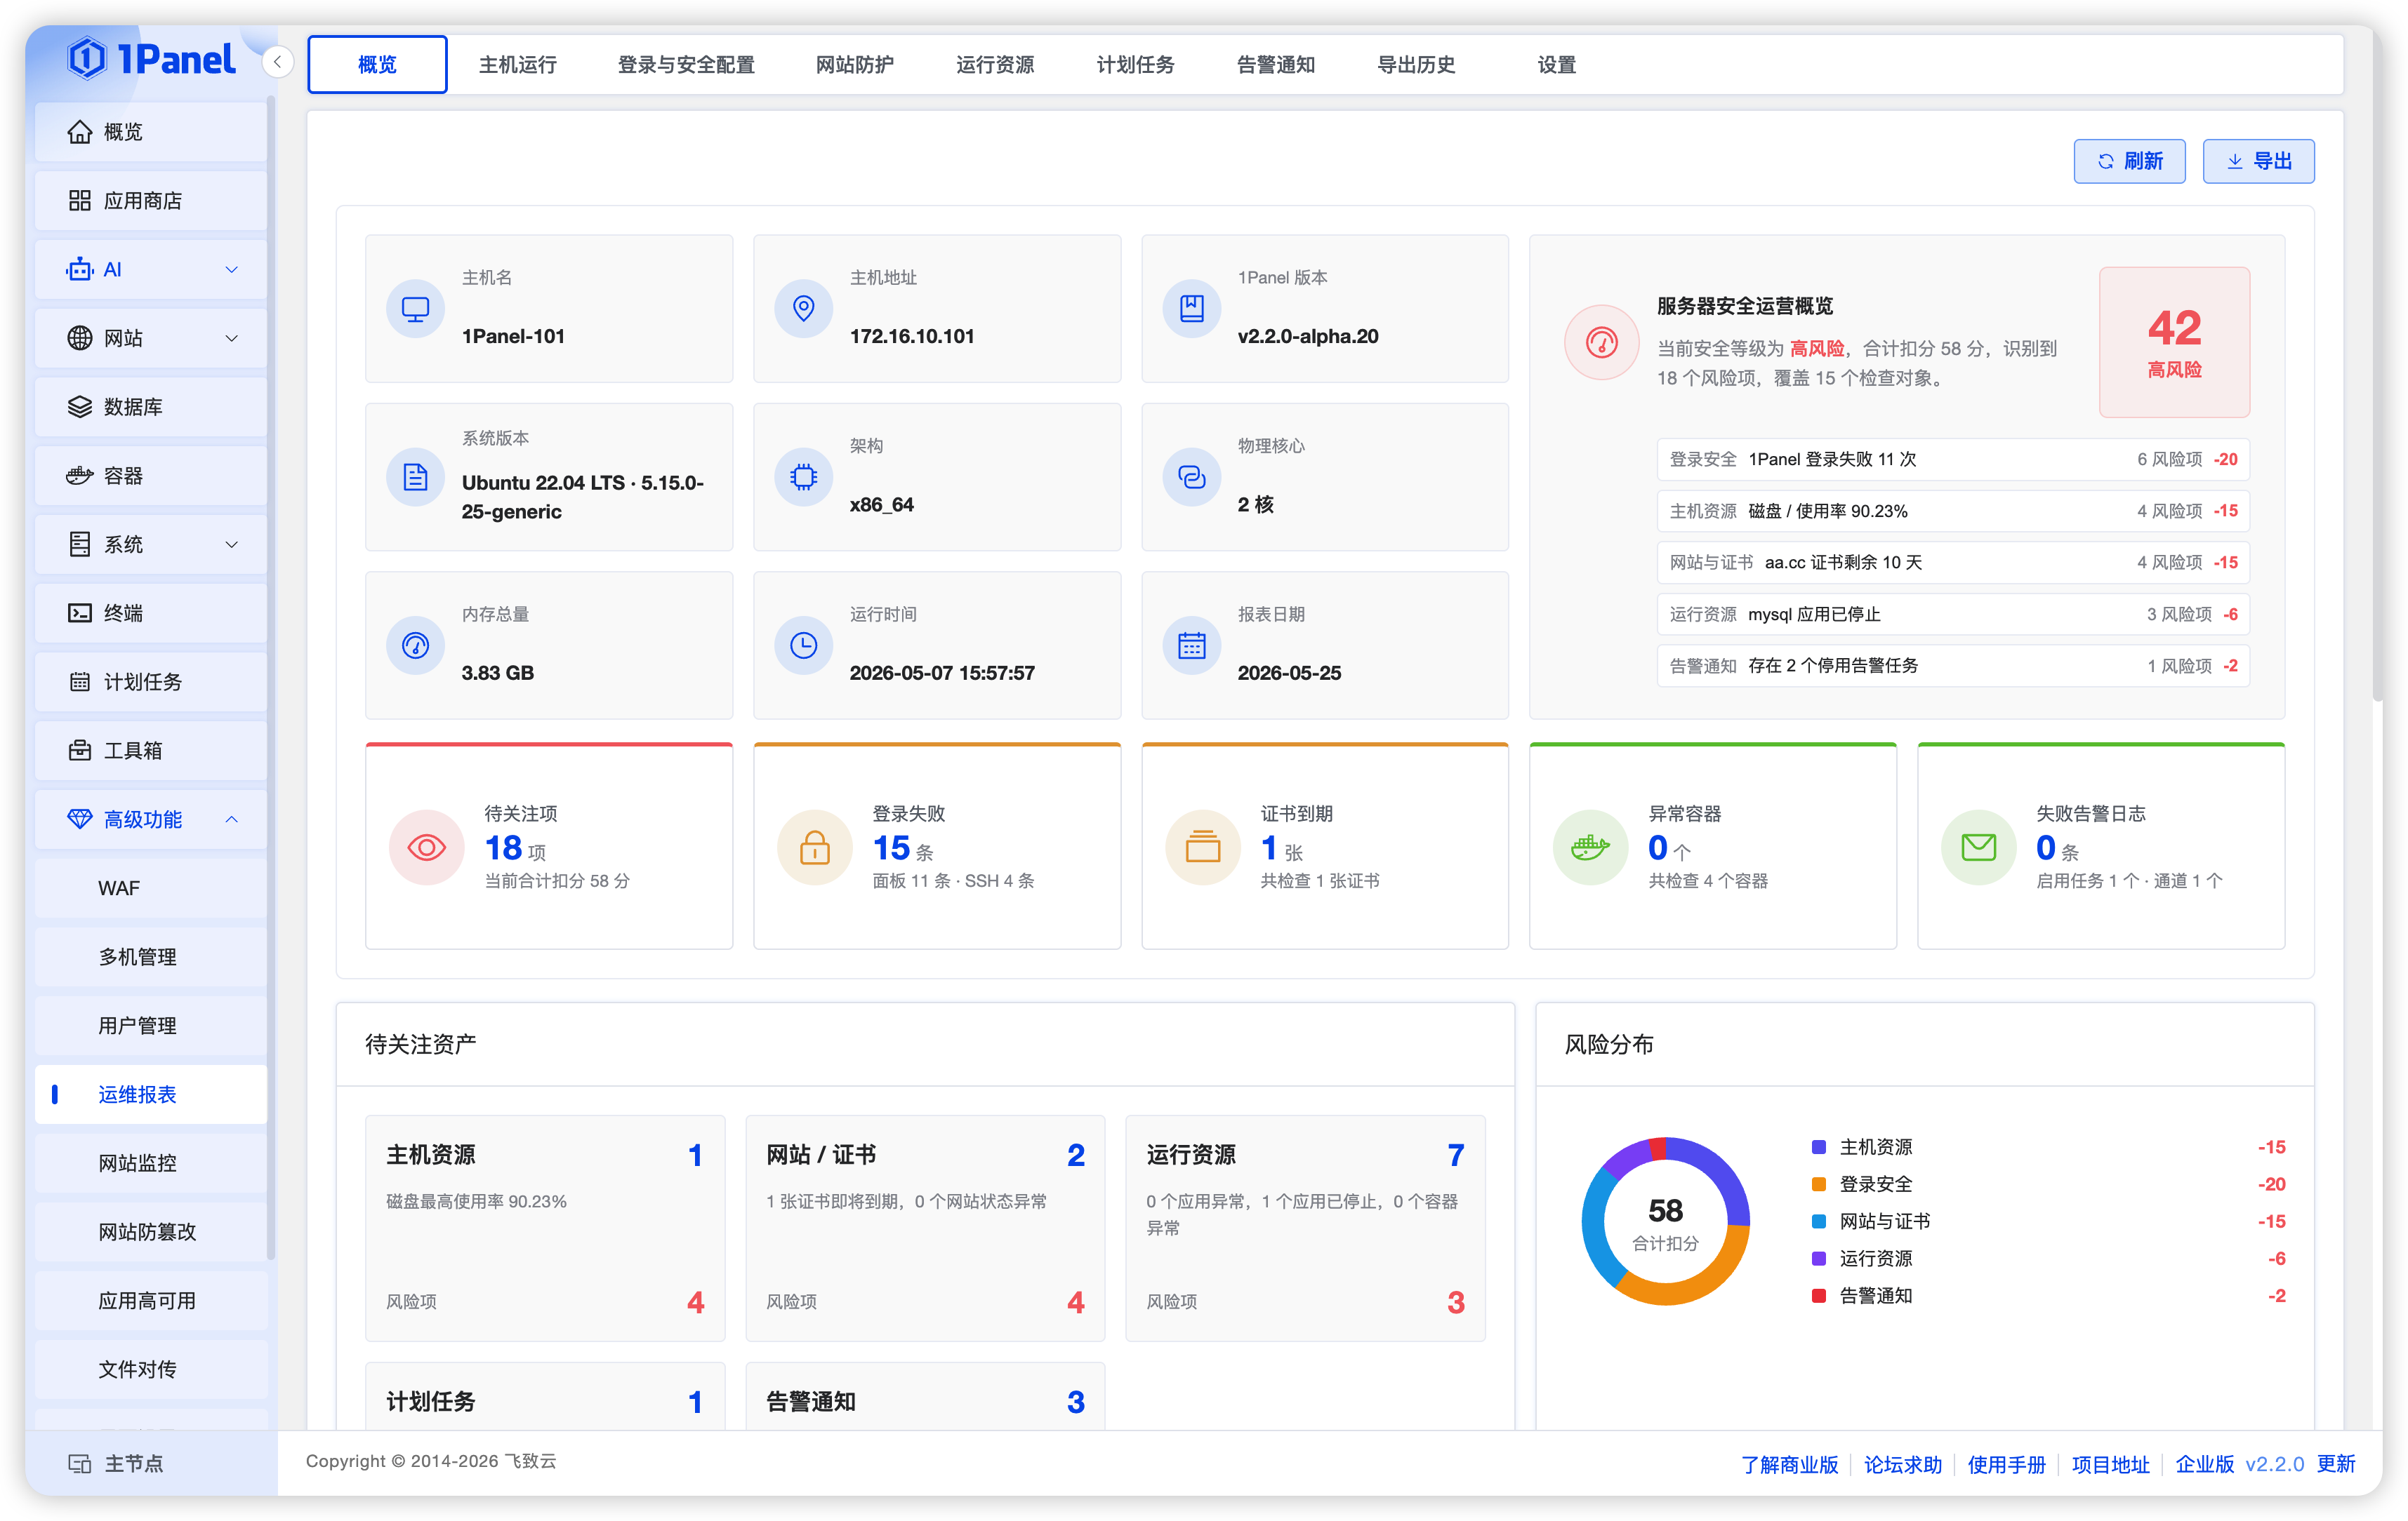Open the 论坛求助 link
Screen dimensions: 2408x1521
point(1903,1464)
